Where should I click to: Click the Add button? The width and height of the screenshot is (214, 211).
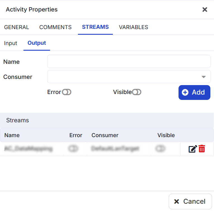(x=194, y=92)
